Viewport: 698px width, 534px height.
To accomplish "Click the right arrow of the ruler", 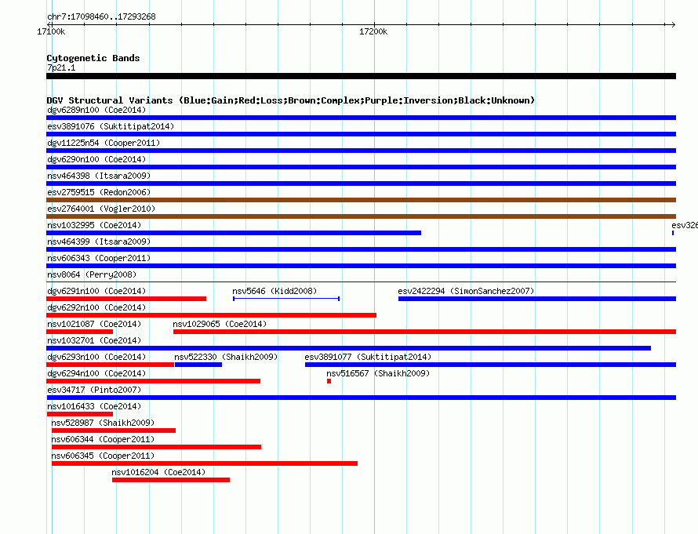I will coord(673,24).
